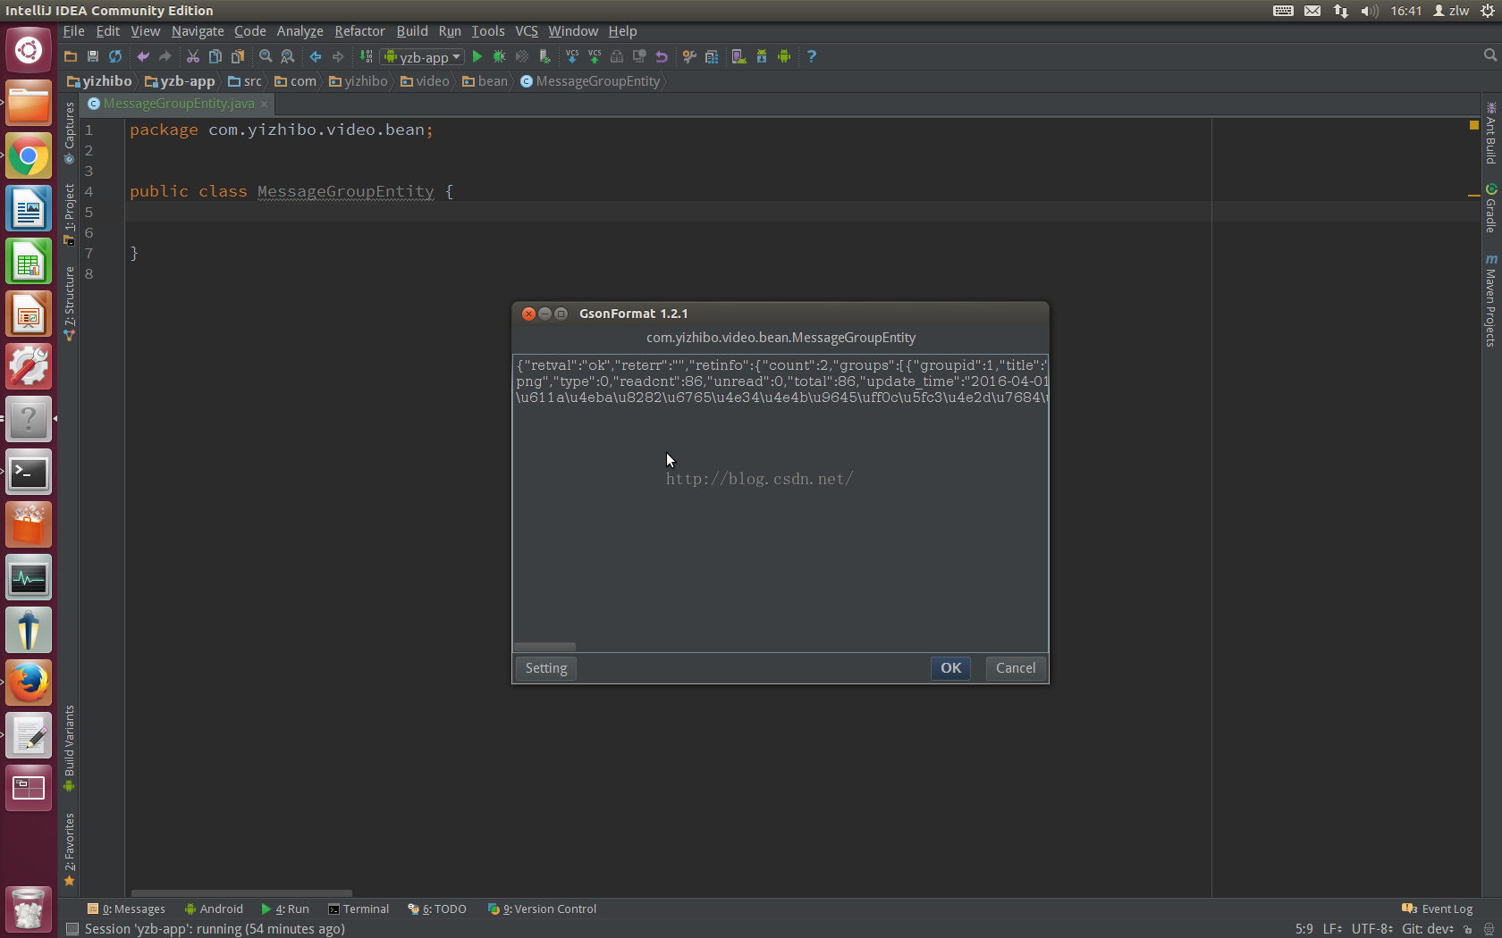Image resolution: width=1502 pixels, height=938 pixels.
Task: Click the navigate Forward arrow icon
Action: pyautogui.click(x=338, y=56)
